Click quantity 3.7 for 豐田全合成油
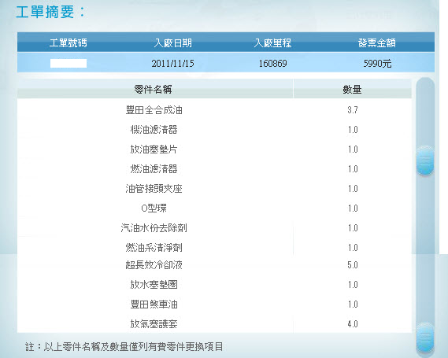Image resolution: width=448 pixels, height=358 pixels. [353, 110]
